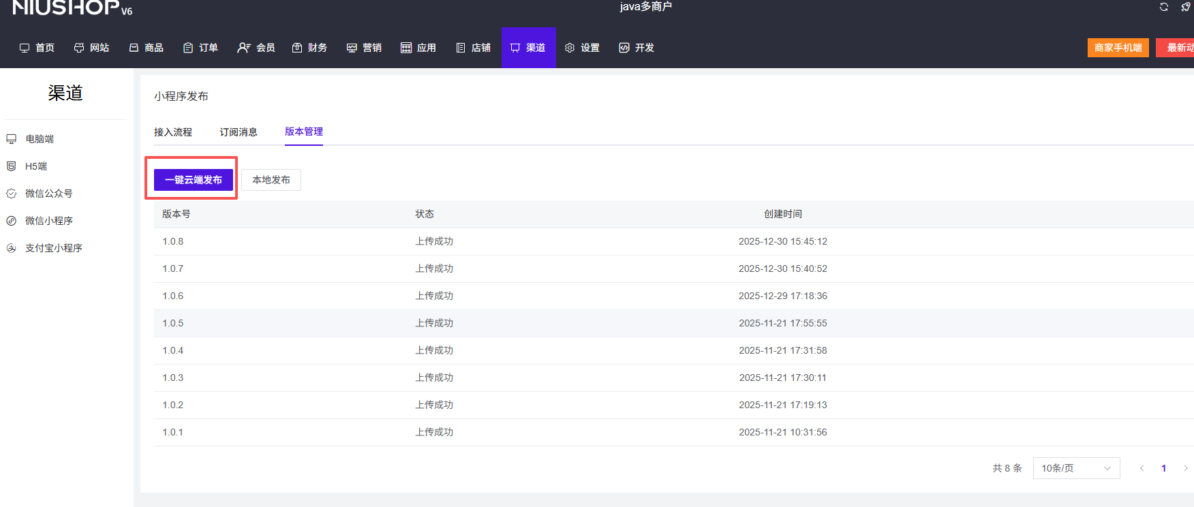
Task: Open the 电脑端 sidebar item
Action: (40, 139)
